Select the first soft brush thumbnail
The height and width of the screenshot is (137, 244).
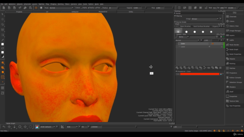178,31
